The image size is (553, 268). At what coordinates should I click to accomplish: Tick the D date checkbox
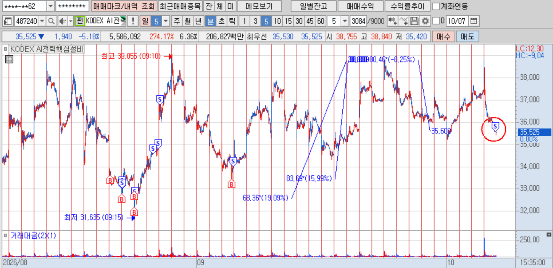click(436, 21)
